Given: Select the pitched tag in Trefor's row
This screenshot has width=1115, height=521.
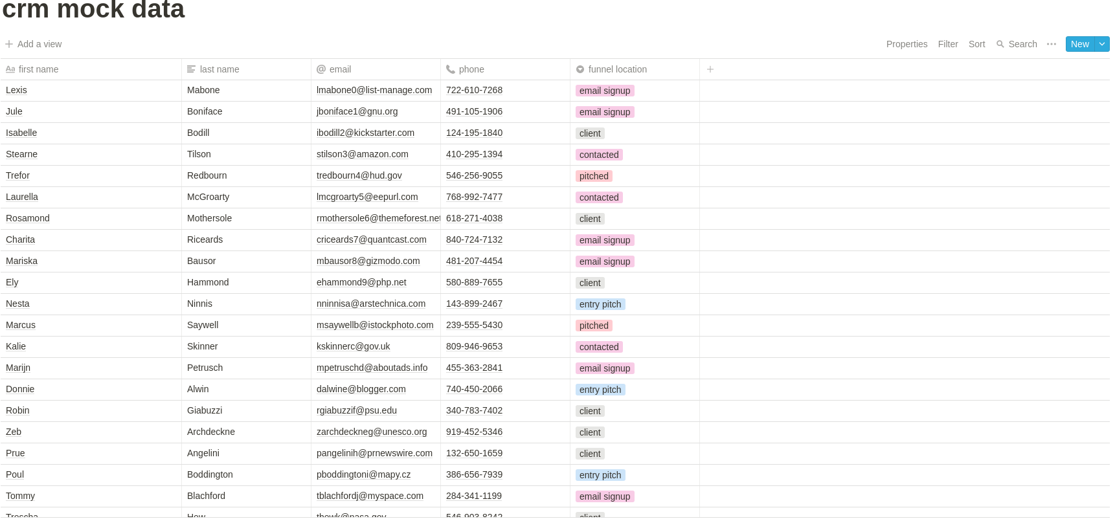Looking at the screenshot, I should [x=594, y=176].
